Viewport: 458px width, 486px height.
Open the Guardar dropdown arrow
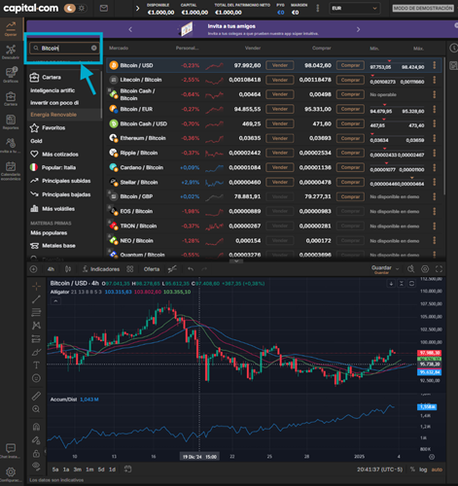point(397,269)
